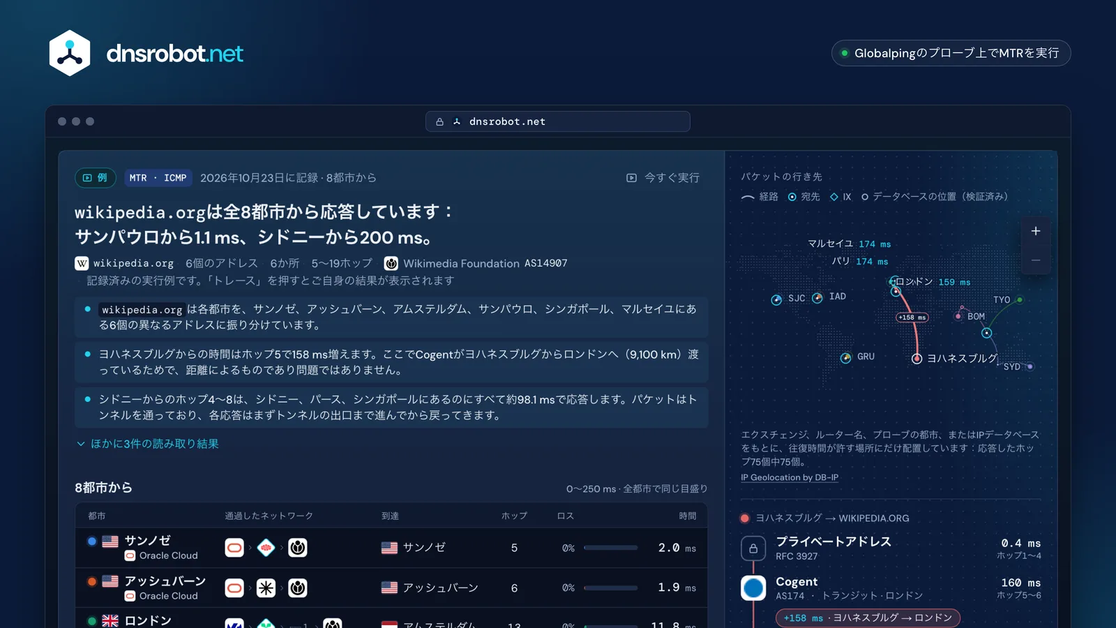The height and width of the screenshot is (628, 1116).
Task: Click Oracle network icon in アッシュバーン row
Action: [x=234, y=588]
